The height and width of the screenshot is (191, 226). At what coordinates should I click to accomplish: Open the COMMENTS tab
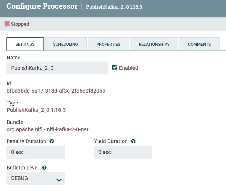(199, 44)
